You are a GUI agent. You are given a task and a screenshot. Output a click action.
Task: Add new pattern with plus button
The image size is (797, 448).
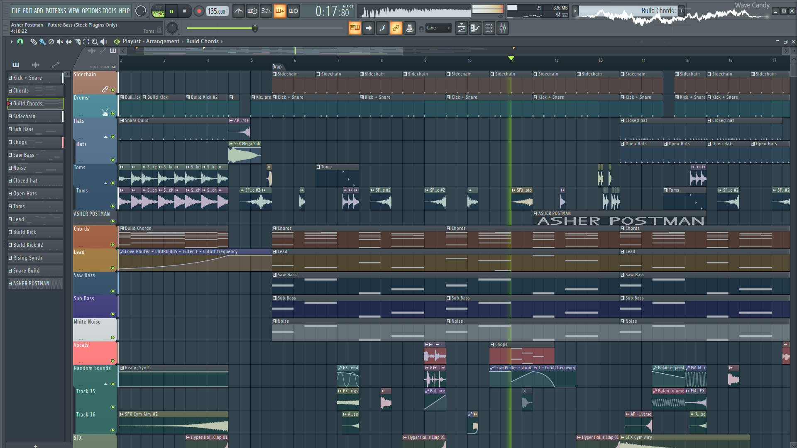pyautogui.click(x=35, y=446)
